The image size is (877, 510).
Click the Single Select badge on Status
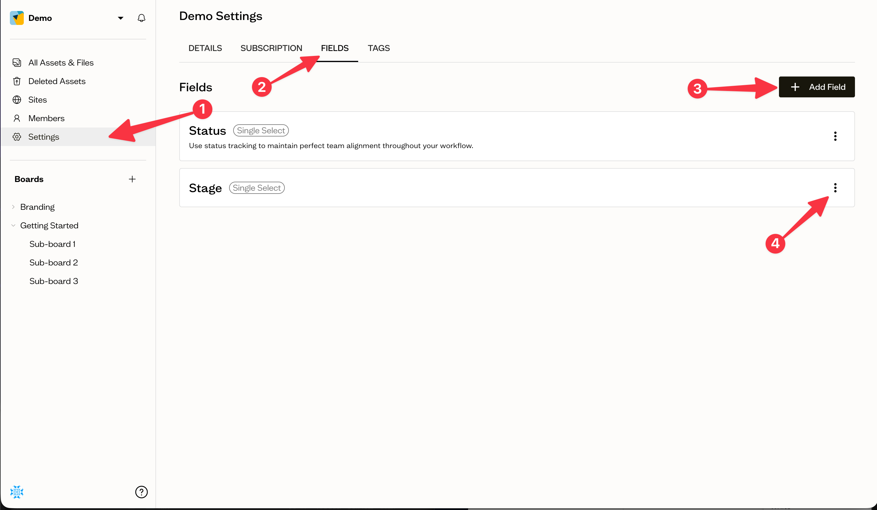tap(261, 130)
